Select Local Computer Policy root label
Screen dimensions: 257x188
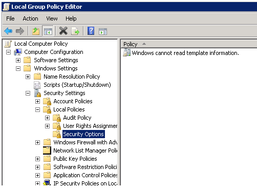(41, 44)
